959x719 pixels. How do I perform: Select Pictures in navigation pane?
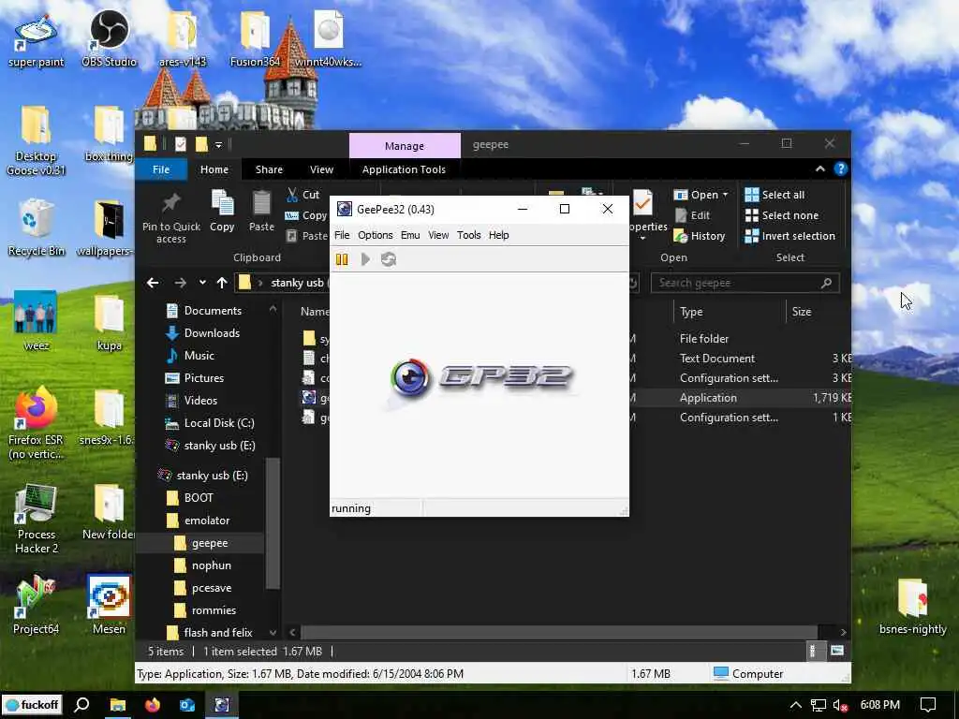pos(195,378)
